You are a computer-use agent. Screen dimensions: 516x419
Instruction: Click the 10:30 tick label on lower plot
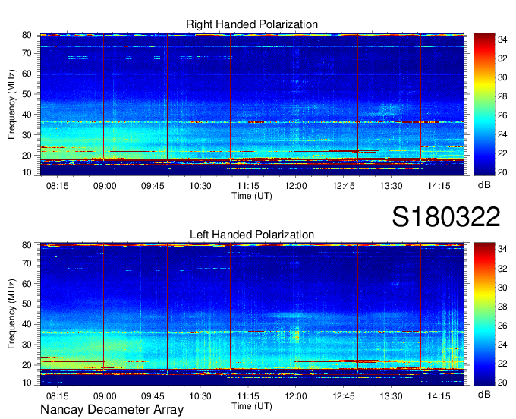pos(200,396)
